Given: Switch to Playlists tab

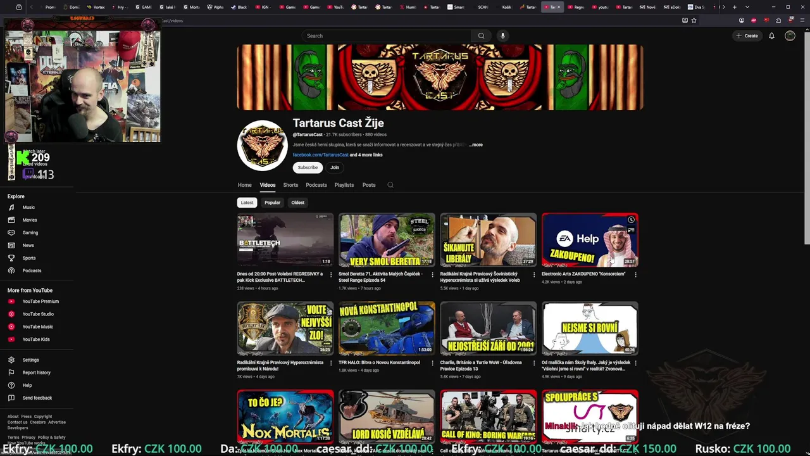Looking at the screenshot, I should [x=344, y=185].
